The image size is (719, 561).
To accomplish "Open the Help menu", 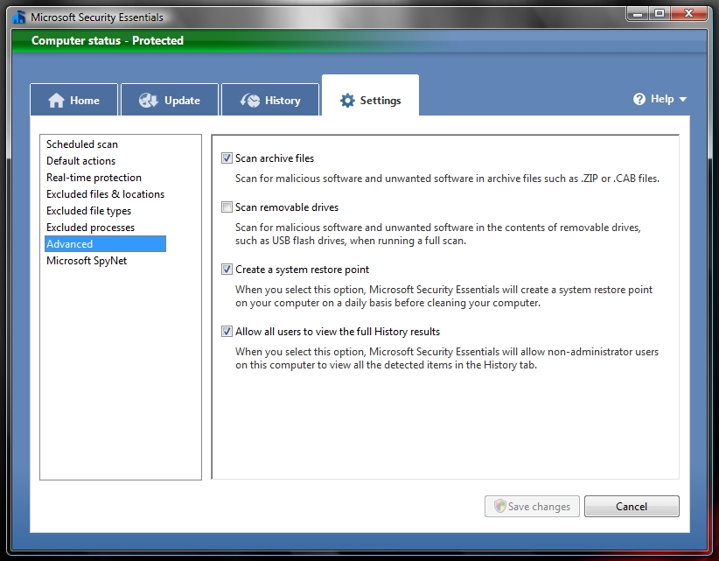I will [660, 99].
